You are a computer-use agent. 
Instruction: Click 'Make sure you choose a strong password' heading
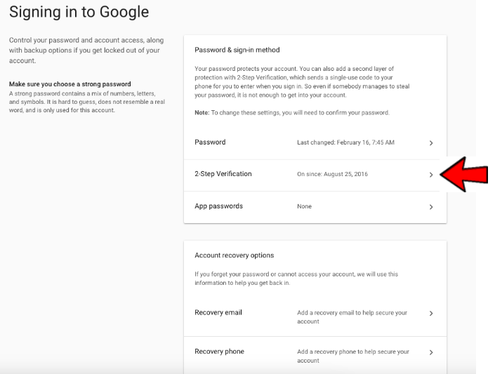tap(70, 84)
